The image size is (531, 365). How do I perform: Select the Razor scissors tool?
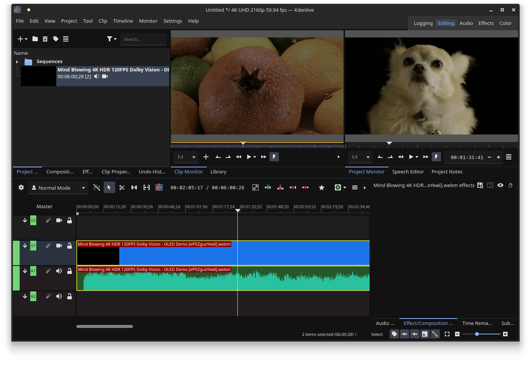tap(122, 188)
